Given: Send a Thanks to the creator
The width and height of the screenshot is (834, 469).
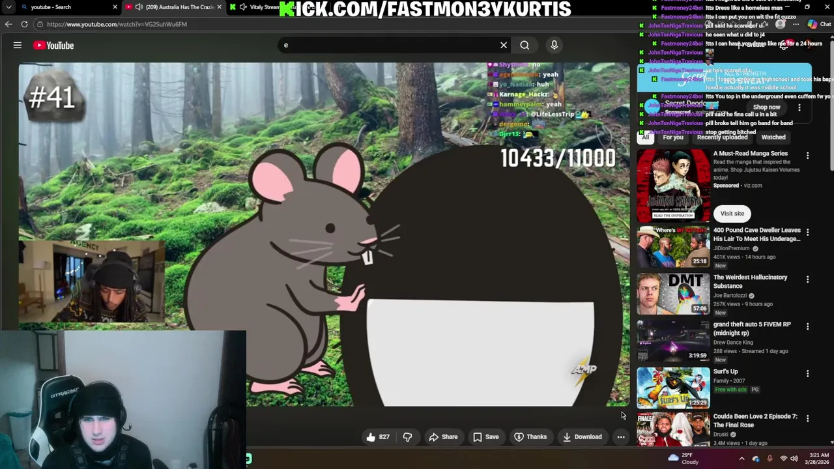Looking at the screenshot, I should click(530, 437).
